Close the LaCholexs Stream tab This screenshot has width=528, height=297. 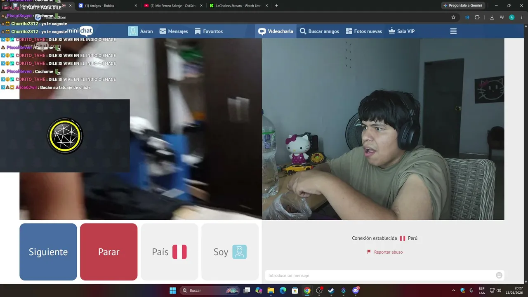click(x=267, y=6)
